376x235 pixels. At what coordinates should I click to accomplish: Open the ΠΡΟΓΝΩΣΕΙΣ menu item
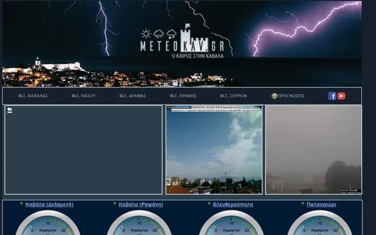point(291,96)
